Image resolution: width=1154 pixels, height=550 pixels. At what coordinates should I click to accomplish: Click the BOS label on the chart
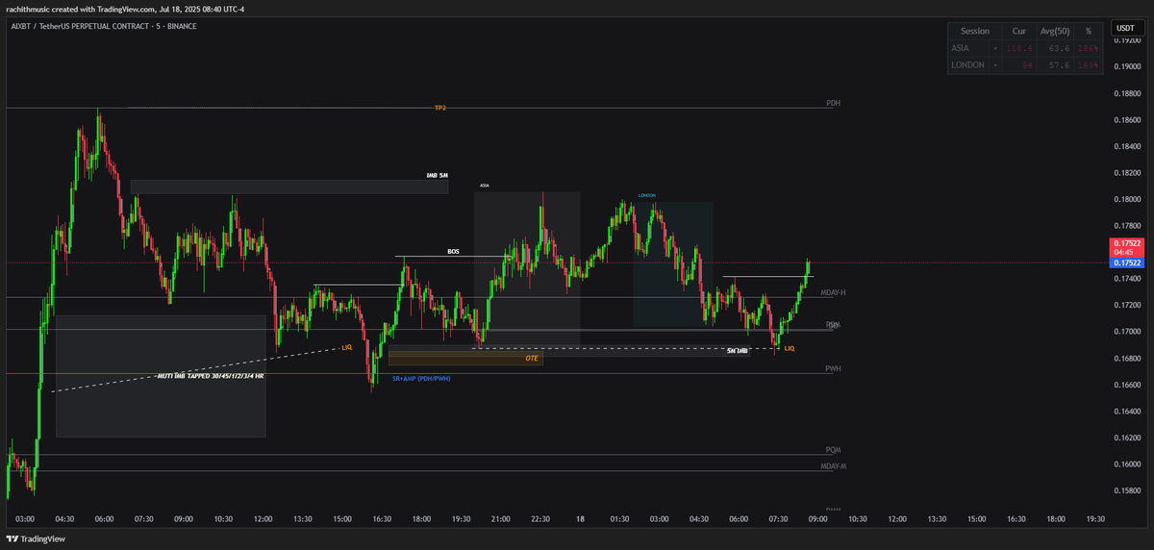[x=453, y=252]
